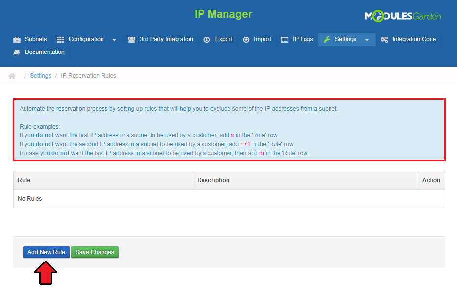
Task: Click the Subnets briefcase icon
Action: point(17,40)
